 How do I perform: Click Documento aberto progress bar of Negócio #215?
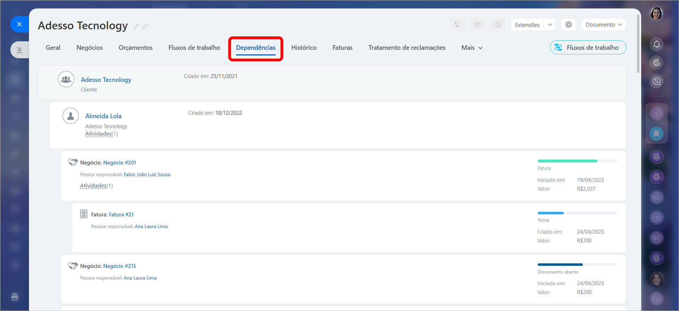pos(577,264)
